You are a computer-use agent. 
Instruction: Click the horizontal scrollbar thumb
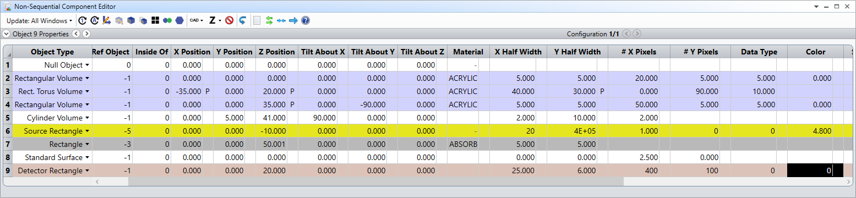tap(375, 181)
